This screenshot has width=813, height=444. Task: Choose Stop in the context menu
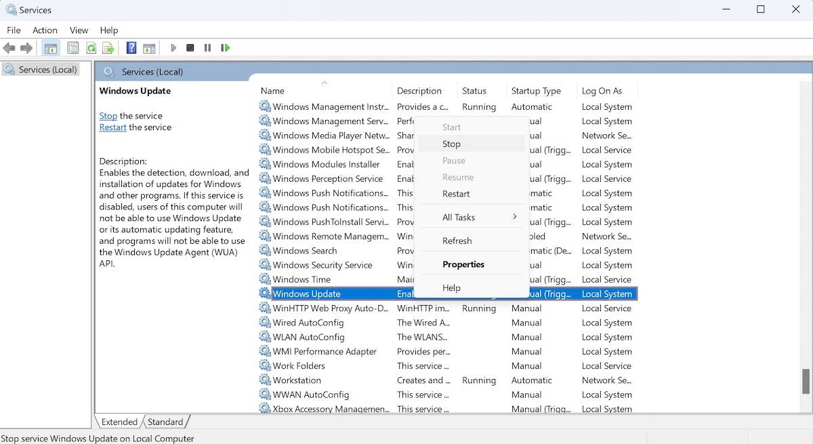(x=451, y=144)
